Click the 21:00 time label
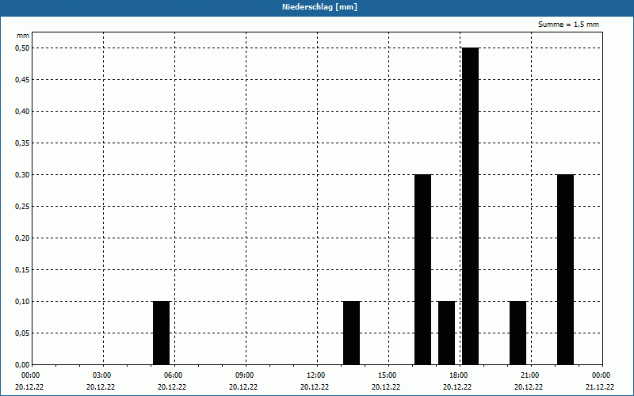 coord(529,375)
